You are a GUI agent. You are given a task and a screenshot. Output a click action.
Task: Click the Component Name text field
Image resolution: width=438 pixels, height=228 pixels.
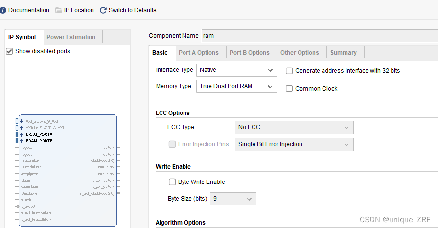[x=318, y=36]
